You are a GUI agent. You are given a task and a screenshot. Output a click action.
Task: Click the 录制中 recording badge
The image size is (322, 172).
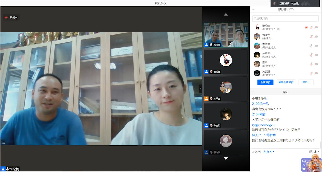[11, 17]
